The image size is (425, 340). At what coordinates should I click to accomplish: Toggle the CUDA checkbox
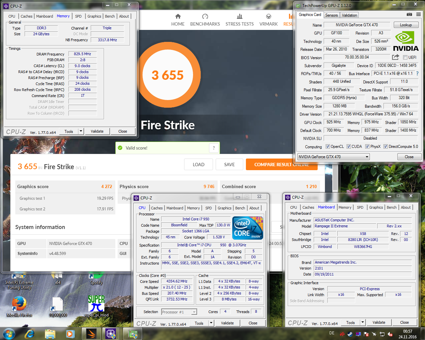point(349,147)
